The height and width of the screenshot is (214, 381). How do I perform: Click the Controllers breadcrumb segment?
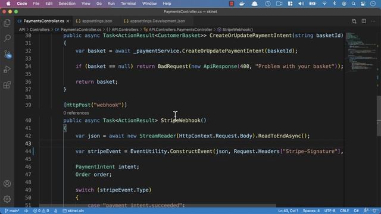click(x=39, y=30)
